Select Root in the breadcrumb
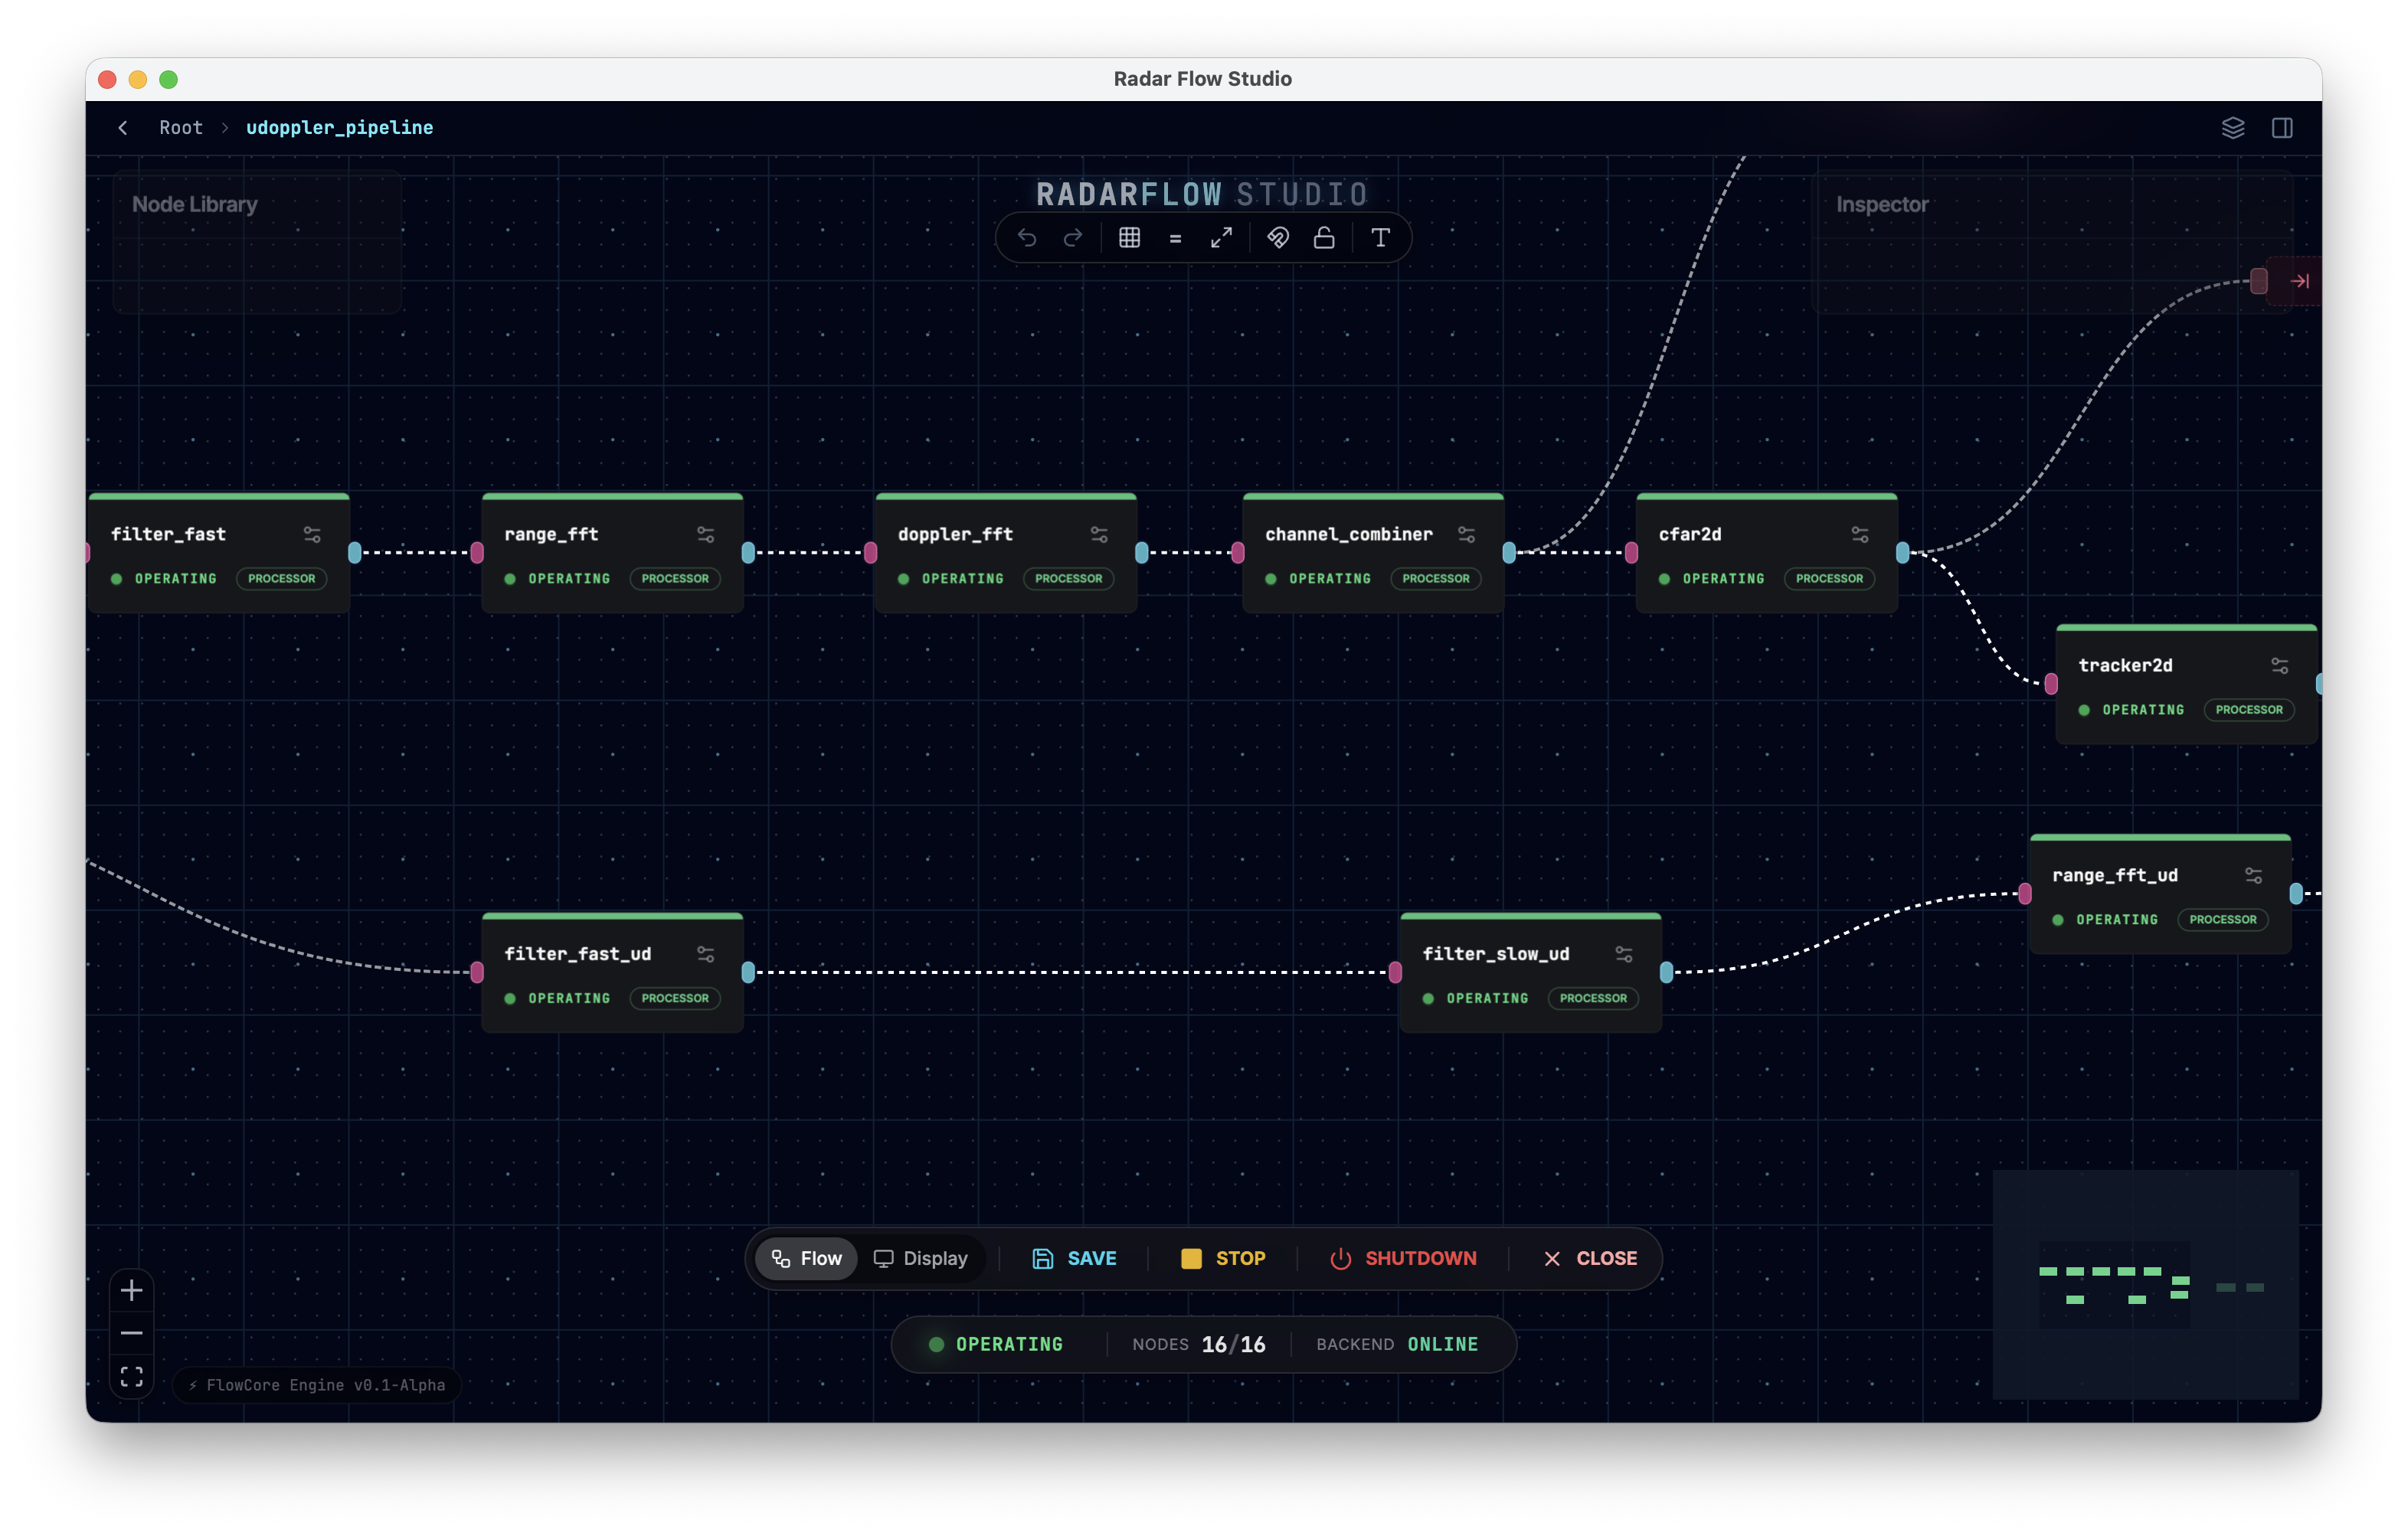Image resolution: width=2408 pixels, height=1536 pixels. [x=180, y=127]
